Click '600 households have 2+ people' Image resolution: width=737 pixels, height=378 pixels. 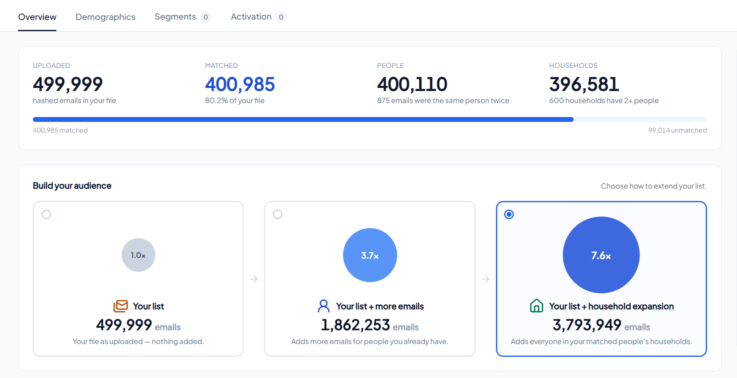(604, 101)
